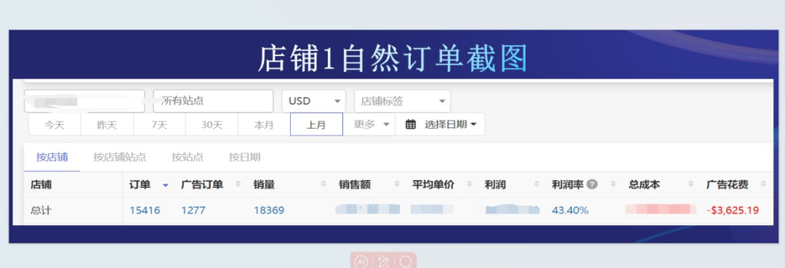Click the 所有站点 site selector field

click(x=213, y=101)
